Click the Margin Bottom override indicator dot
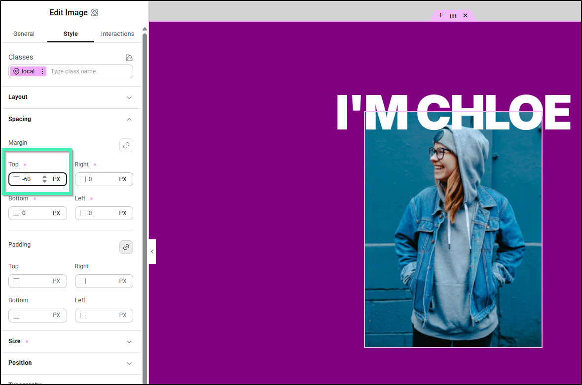The height and width of the screenshot is (385, 582). 35,198
